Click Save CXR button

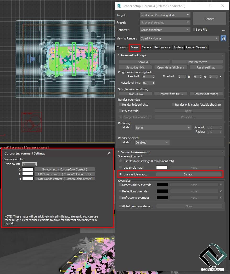pyautogui.click(x=135, y=94)
